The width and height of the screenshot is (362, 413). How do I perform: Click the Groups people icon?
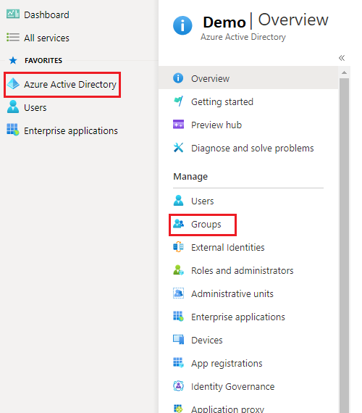click(x=179, y=224)
